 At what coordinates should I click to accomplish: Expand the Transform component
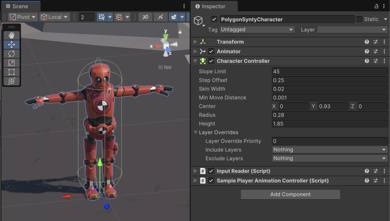click(x=195, y=42)
